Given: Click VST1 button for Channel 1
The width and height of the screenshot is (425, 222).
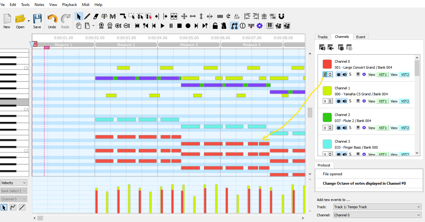Looking at the screenshot, I should [x=383, y=101].
